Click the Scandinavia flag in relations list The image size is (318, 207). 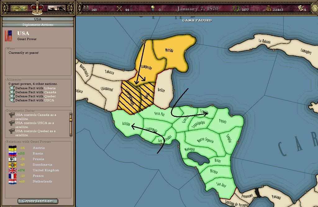pos(12,165)
